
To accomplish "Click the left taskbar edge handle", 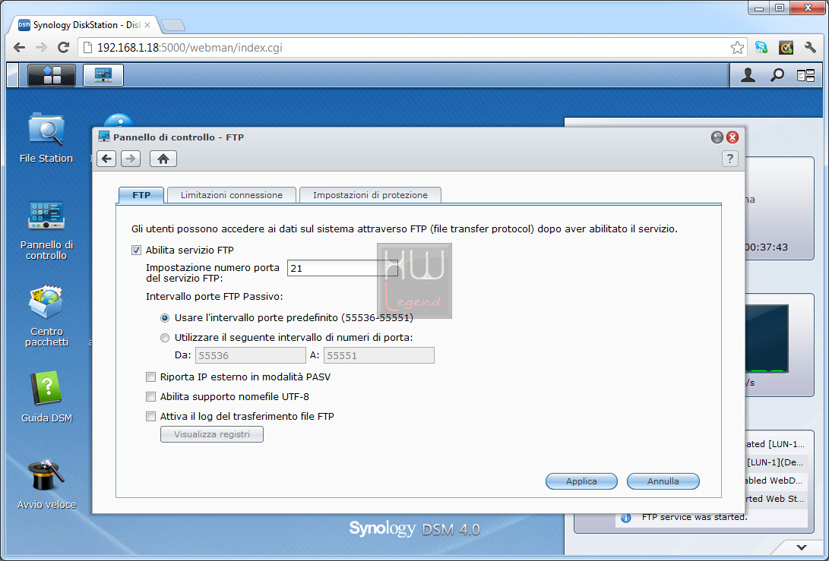I will (x=13, y=75).
